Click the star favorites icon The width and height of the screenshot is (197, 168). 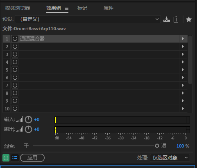[189, 19]
